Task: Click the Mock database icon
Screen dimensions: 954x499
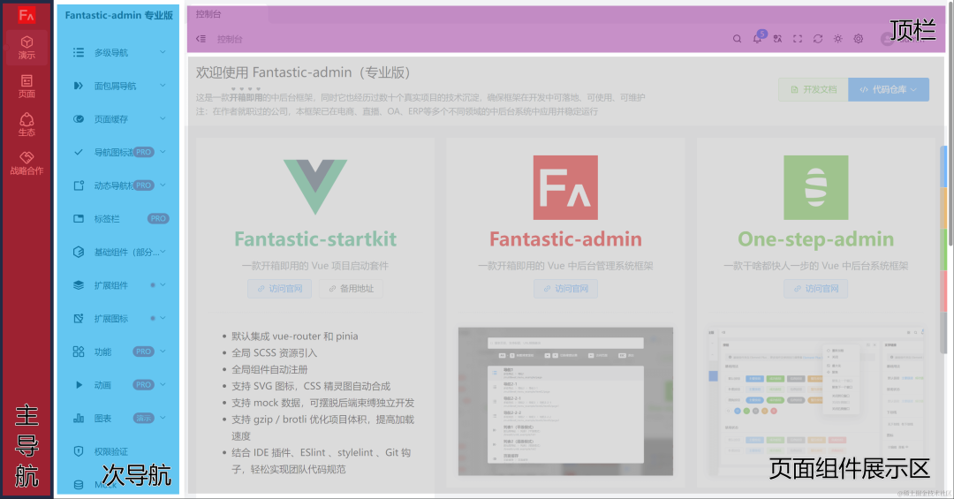Action: [x=79, y=485]
